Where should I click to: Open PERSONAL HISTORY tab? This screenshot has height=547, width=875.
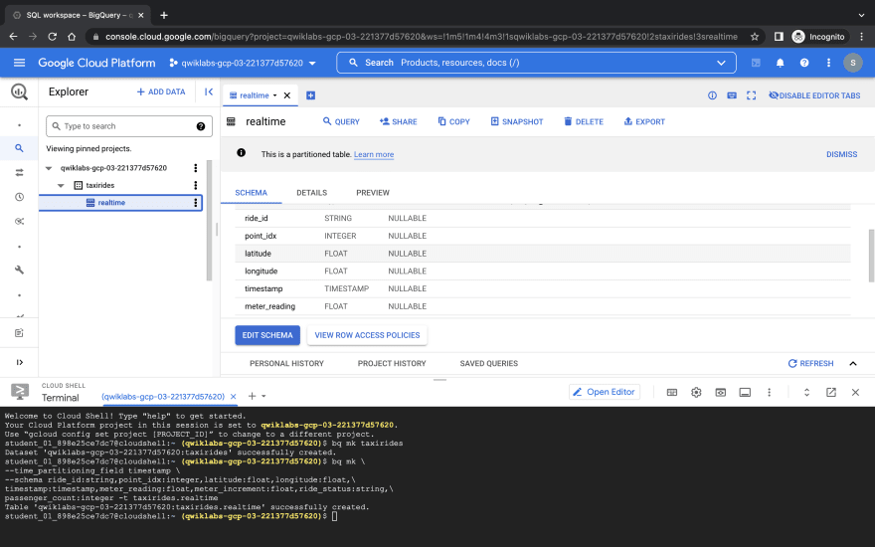286,363
